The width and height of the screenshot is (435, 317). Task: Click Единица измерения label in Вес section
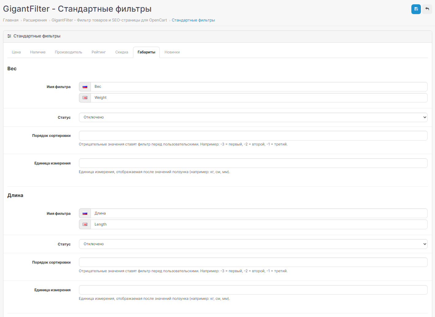53,163
